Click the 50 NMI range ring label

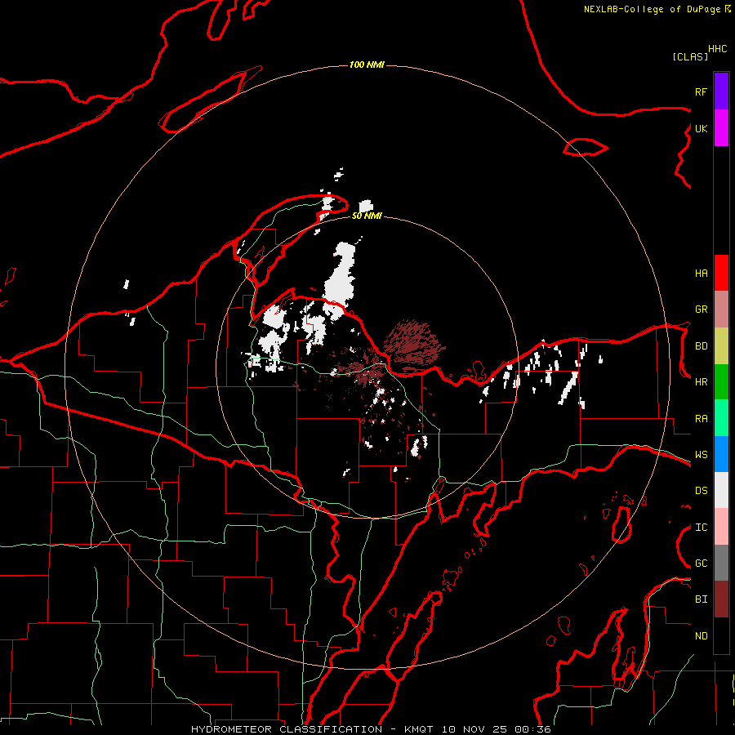pyautogui.click(x=367, y=216)
